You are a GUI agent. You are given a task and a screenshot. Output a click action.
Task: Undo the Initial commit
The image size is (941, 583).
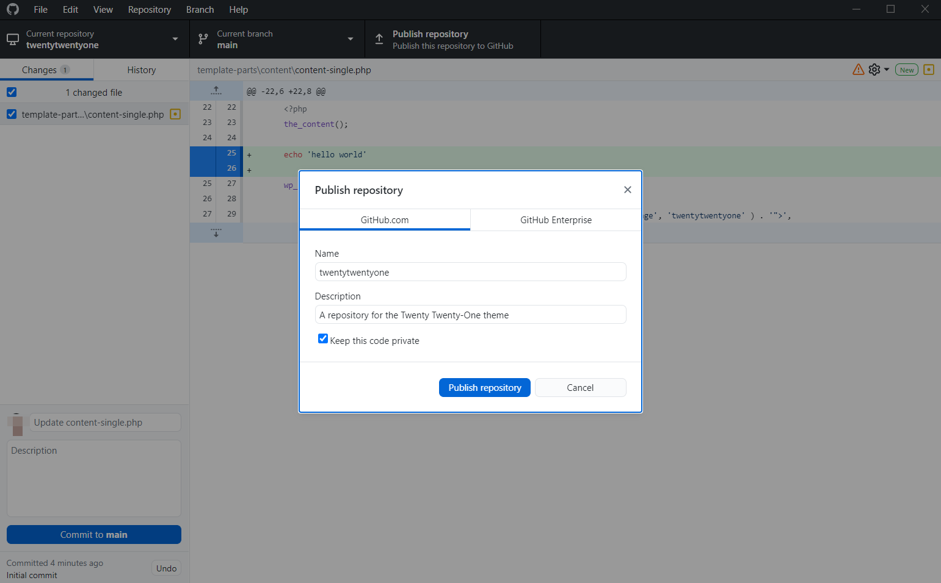click(166, 568)
